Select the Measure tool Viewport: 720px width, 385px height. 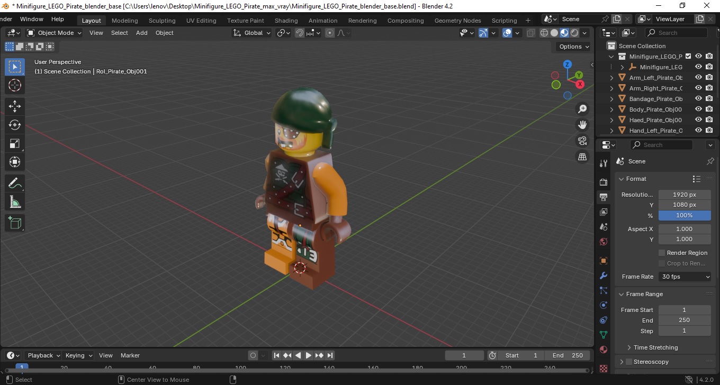[x=15, y=202]
